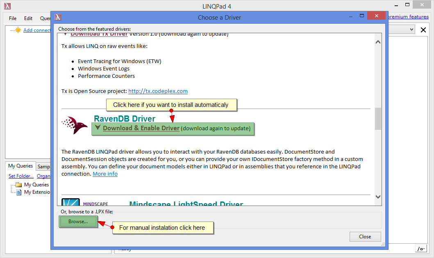Click the Close button in the dialog
Image resolution: width=434 pixels, height=258 pixels.
(365, 237)
